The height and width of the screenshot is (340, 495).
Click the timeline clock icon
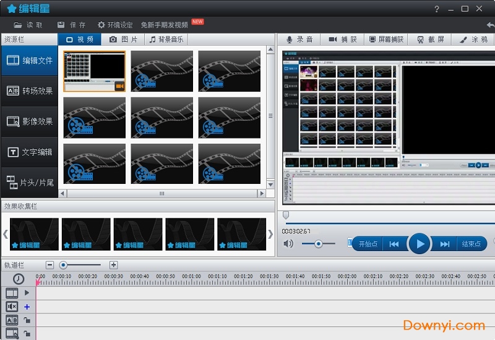point(19,280)
